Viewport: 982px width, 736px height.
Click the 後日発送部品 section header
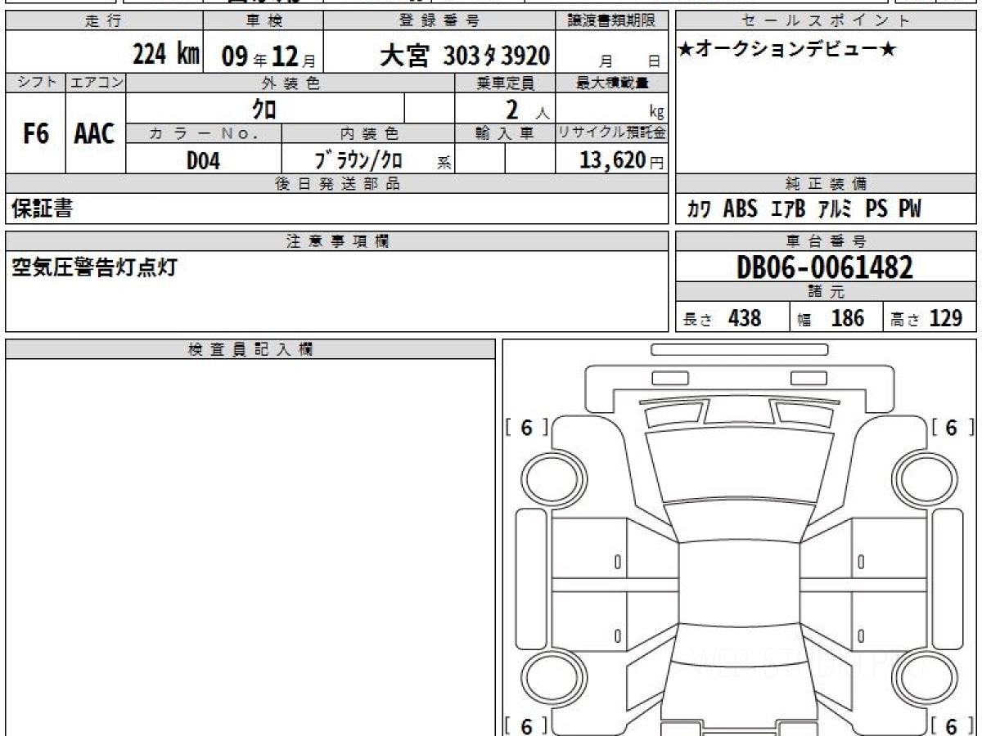coord(337,184)
